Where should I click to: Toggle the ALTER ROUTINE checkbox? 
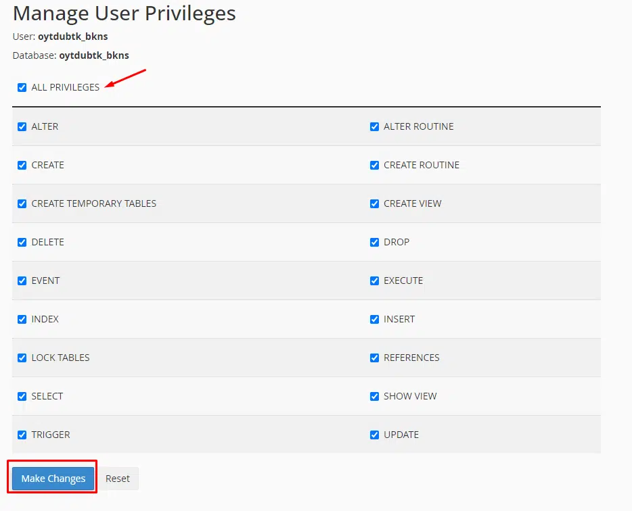(x=374, y=126)
